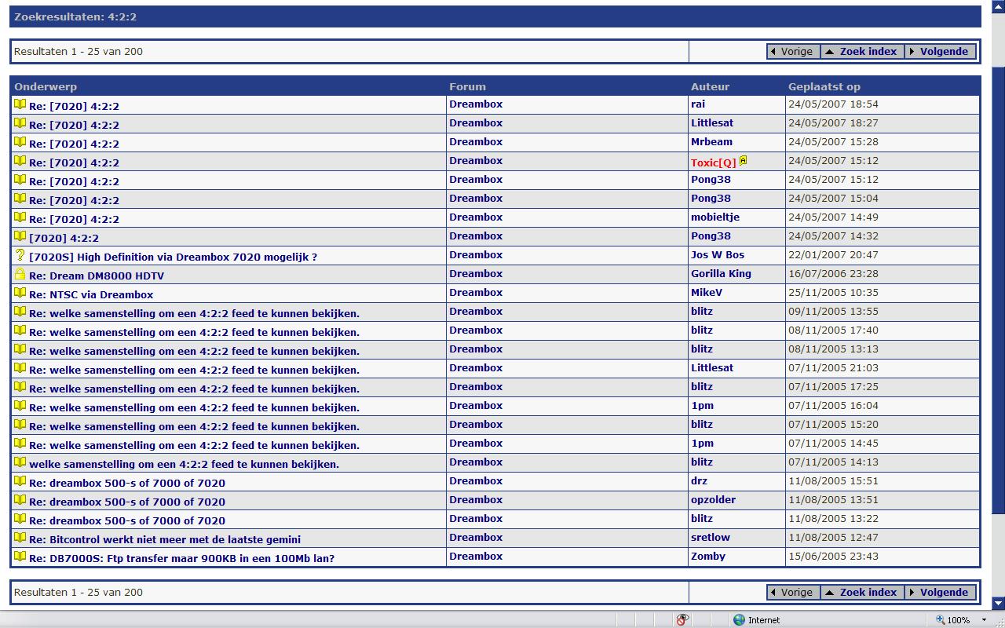
Task: Click the Internet zone globe icon
Action: (x=739, y=619)
